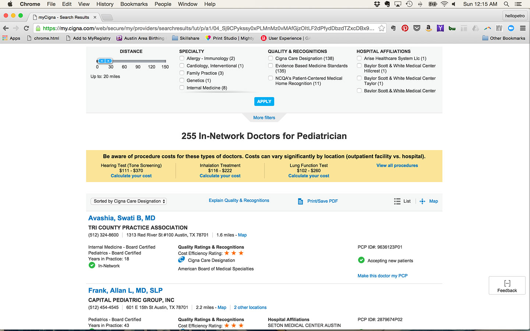Click View all procedures link

(x=397, y=165)
